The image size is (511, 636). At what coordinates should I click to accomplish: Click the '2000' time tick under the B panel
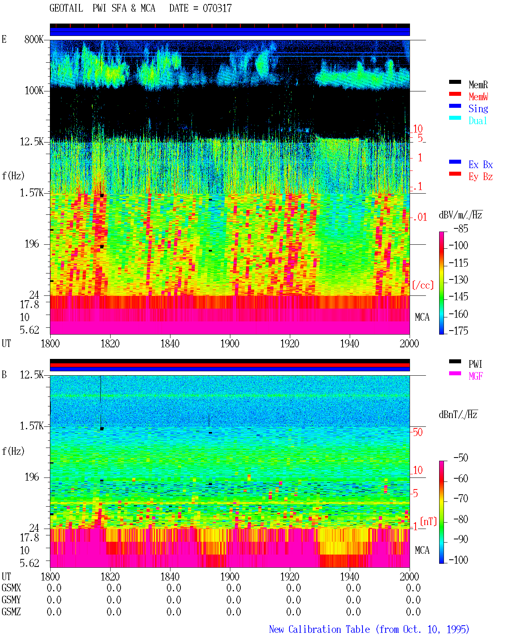pos(410,577)
